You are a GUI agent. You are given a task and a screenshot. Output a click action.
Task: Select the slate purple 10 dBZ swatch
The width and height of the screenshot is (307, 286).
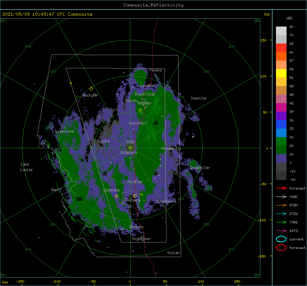tap(281, 158)
